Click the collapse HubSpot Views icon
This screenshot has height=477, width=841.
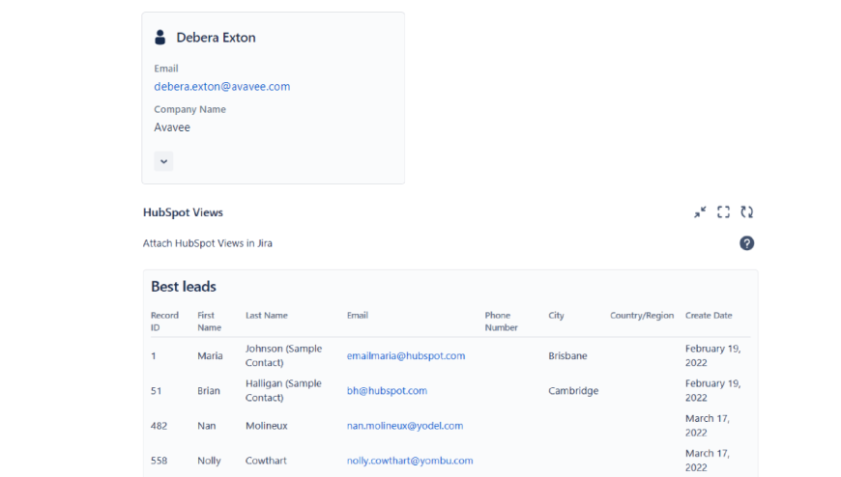(700, 212)
